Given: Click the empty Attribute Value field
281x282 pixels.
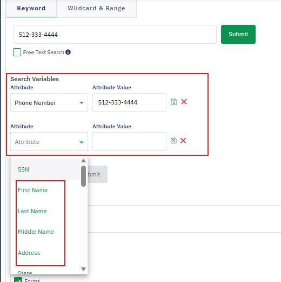Looking at the screenshot, I should (129, 142).
